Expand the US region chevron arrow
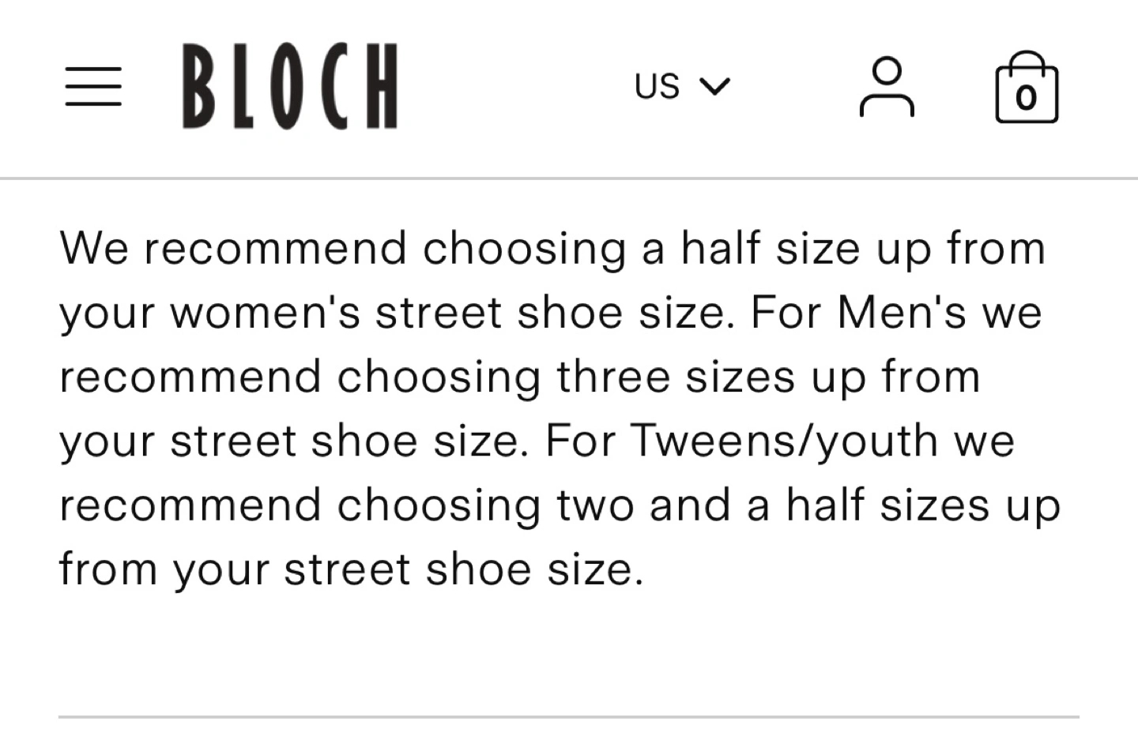Viewport: 1138px width, 736px height. point(715,85)
